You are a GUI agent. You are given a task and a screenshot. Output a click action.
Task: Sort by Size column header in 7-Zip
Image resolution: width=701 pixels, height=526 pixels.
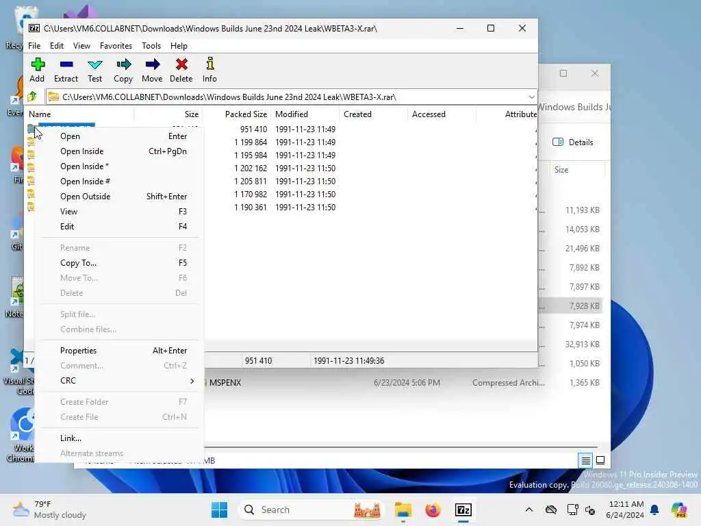point(168,114)
